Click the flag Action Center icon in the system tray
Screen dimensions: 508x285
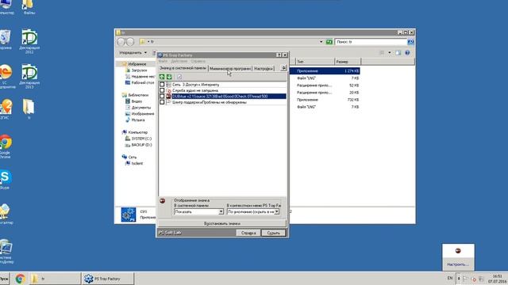point(466,279)
